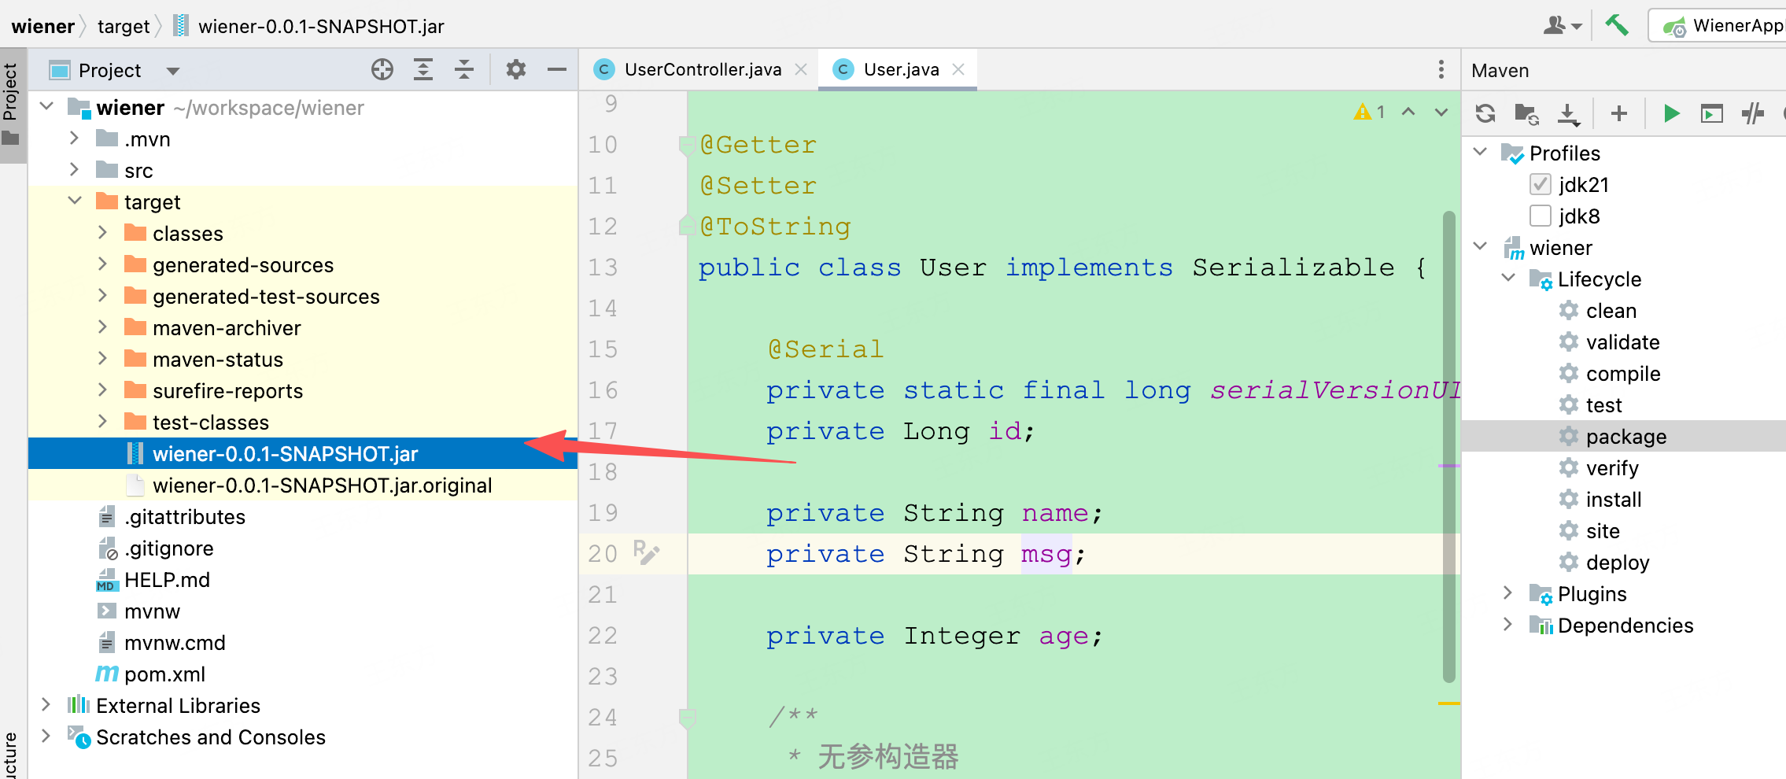
Task: Toggle Maven offline mode icon
Action: click(x=1752, y=114)
